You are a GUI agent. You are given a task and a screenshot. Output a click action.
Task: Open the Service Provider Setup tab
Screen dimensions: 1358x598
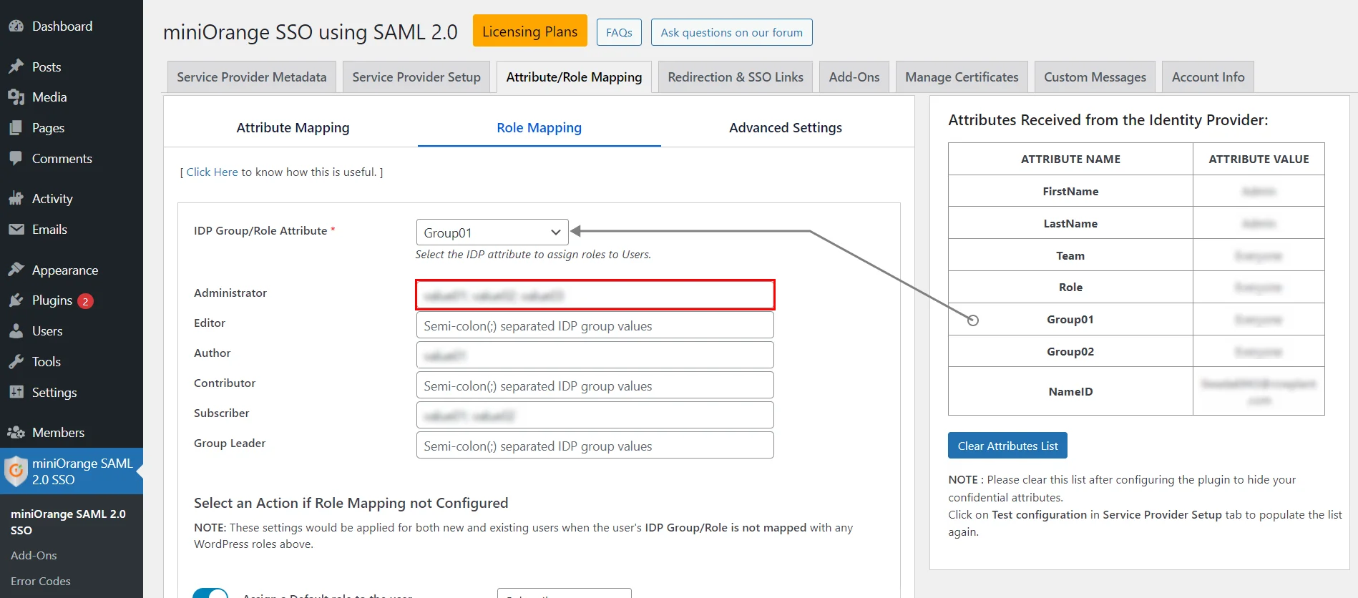pos(416,77)
